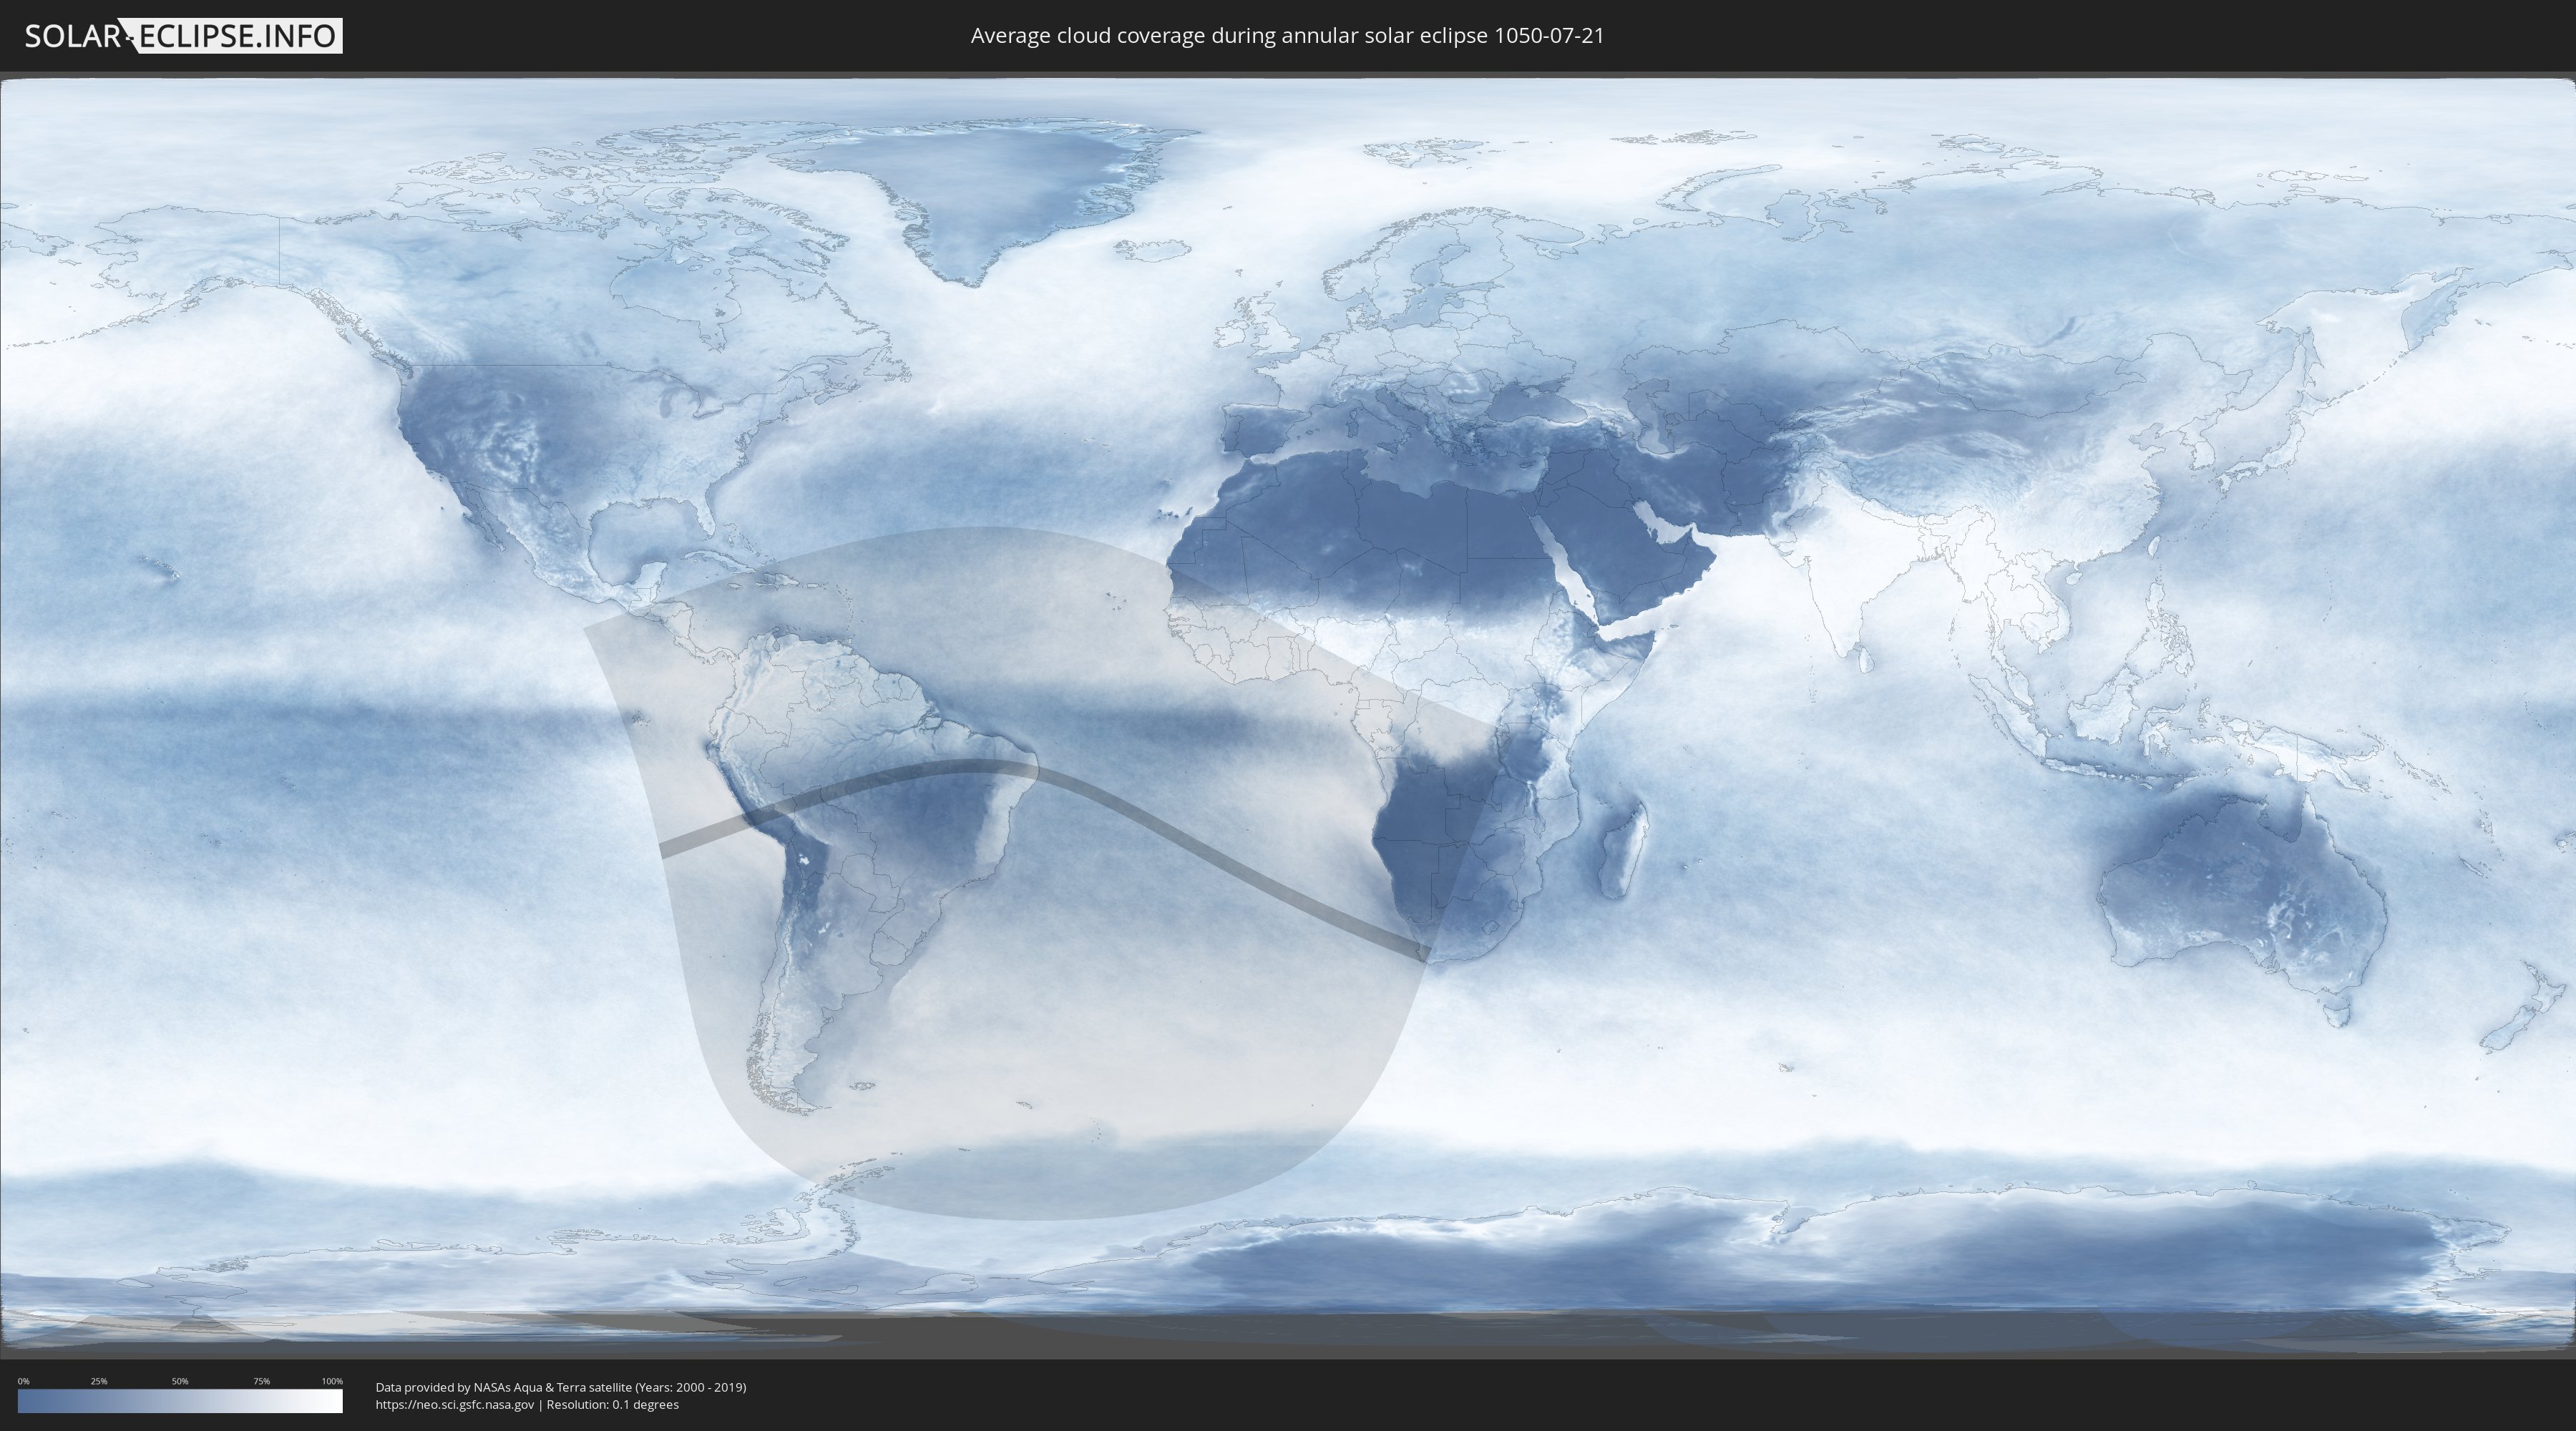The width and height of the screenshot is (2576, 1431).
Task: Click the 100% legend label
Action: (332, 1381)
